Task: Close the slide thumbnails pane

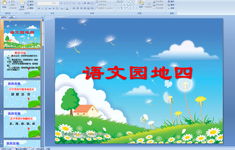Action: pyautogui.click(x=42, y=17)
